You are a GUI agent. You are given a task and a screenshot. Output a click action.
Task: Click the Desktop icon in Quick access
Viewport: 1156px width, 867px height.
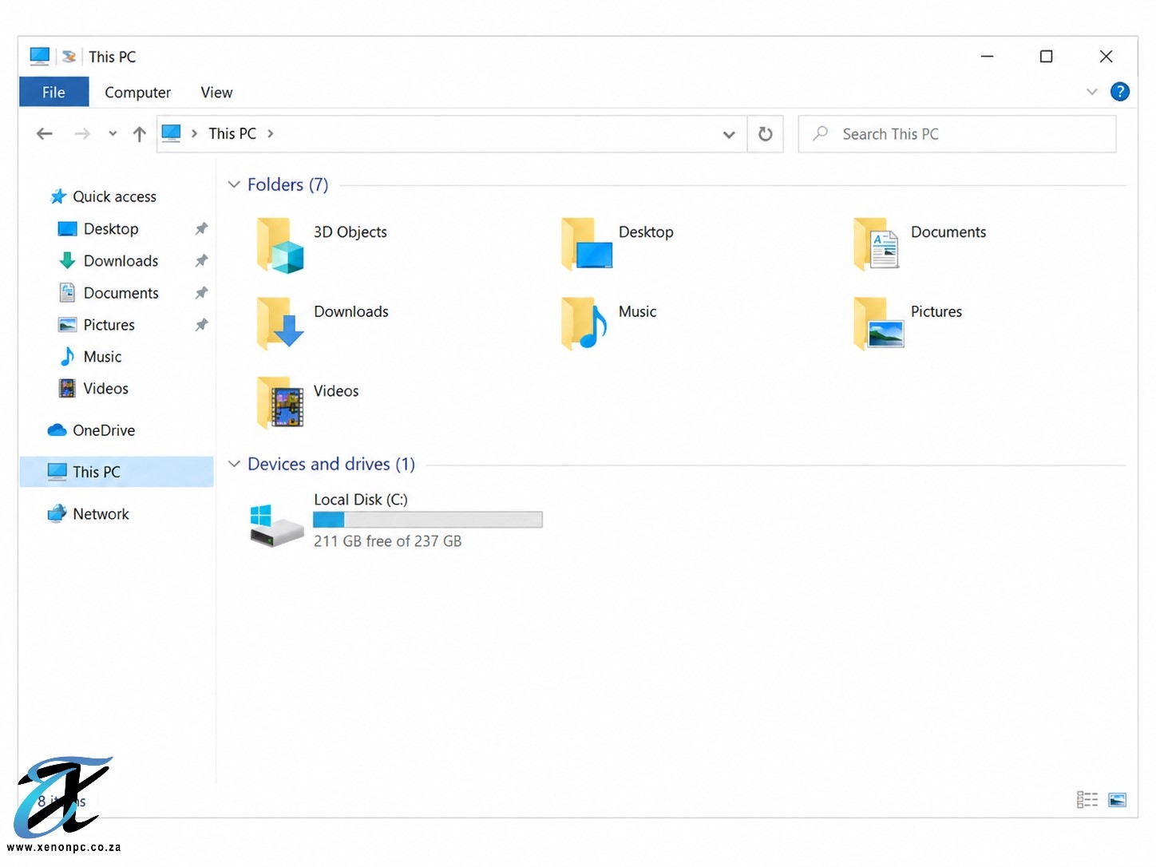(68, 229)
